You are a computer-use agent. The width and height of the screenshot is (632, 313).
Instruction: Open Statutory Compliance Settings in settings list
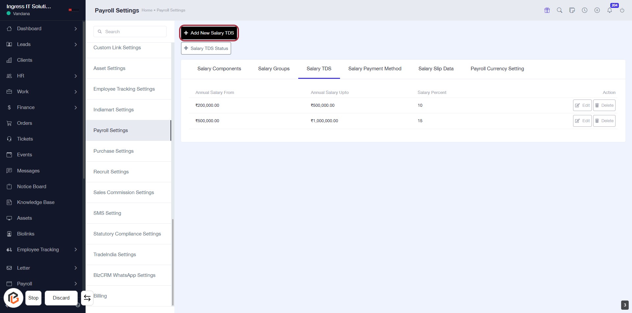point(127,234)
